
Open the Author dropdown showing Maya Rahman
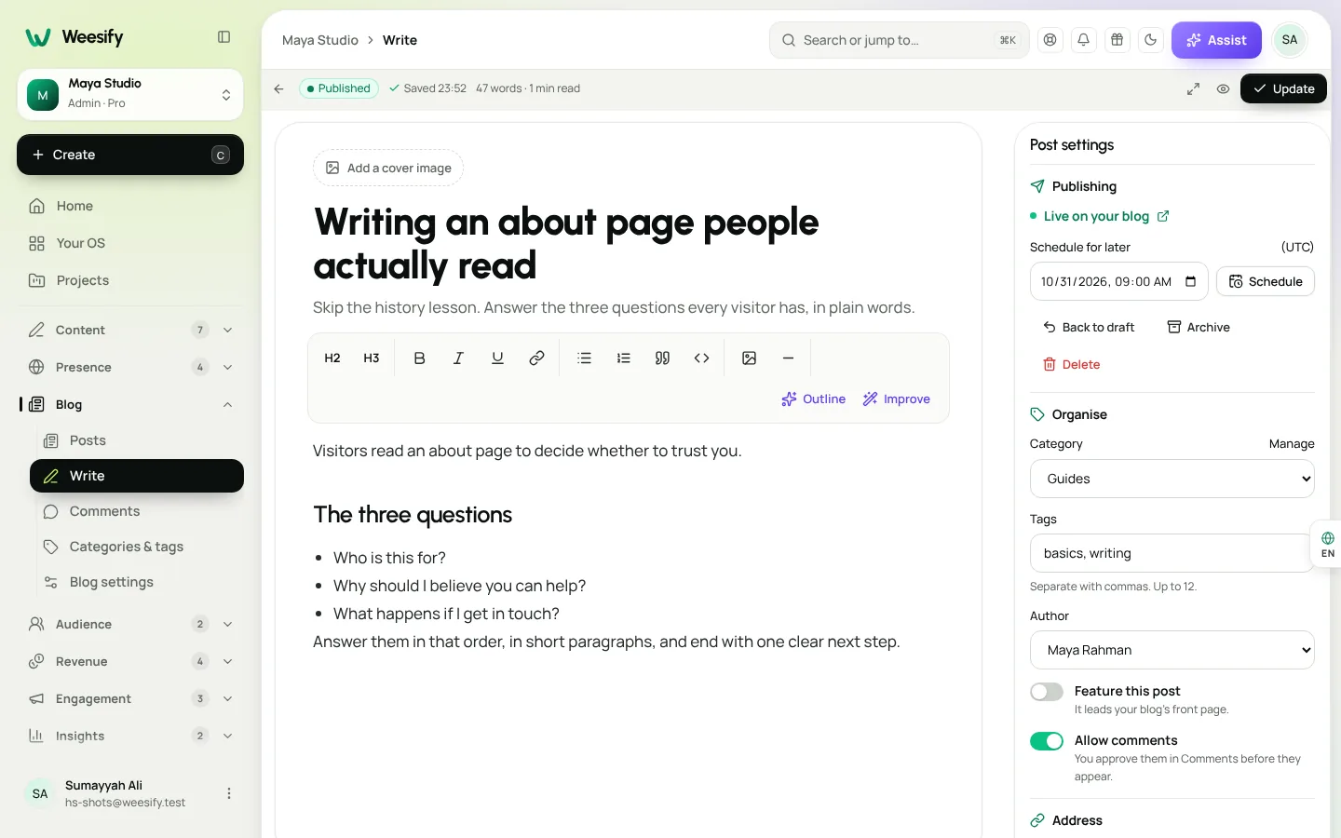tap(1172, 650)
